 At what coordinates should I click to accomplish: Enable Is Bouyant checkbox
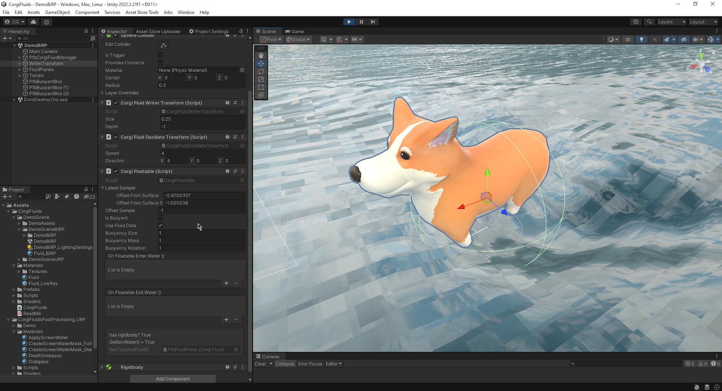[160, 218]
